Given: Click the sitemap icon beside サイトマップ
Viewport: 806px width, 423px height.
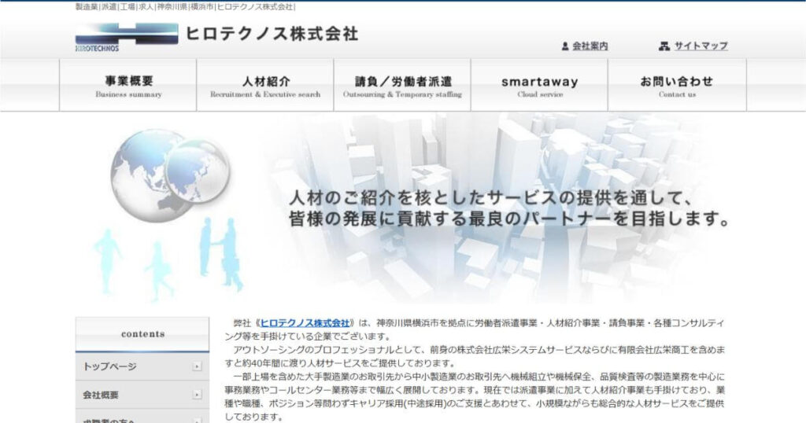Looking at the screenshot, I should (x=664, y=46).
